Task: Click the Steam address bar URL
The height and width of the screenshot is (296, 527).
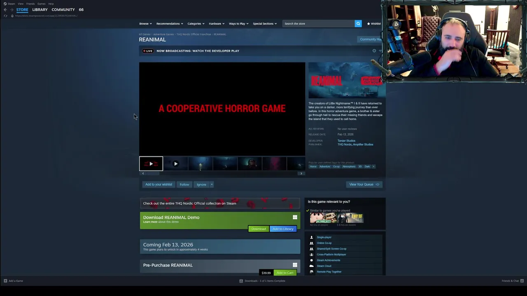Action: tap(46, 16)
